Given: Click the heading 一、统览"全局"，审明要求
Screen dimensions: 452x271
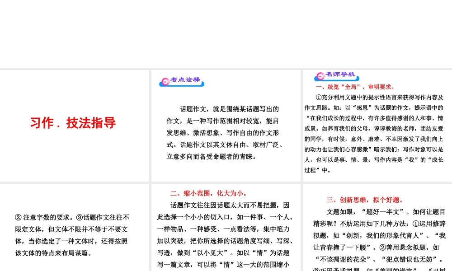Looking at the screenshot, I should [x=355, y=87].
